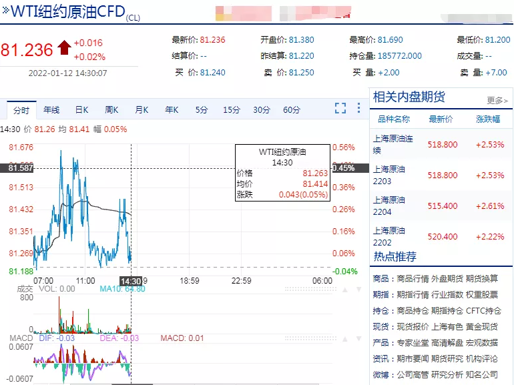Open the 年K chart tab

172,110
